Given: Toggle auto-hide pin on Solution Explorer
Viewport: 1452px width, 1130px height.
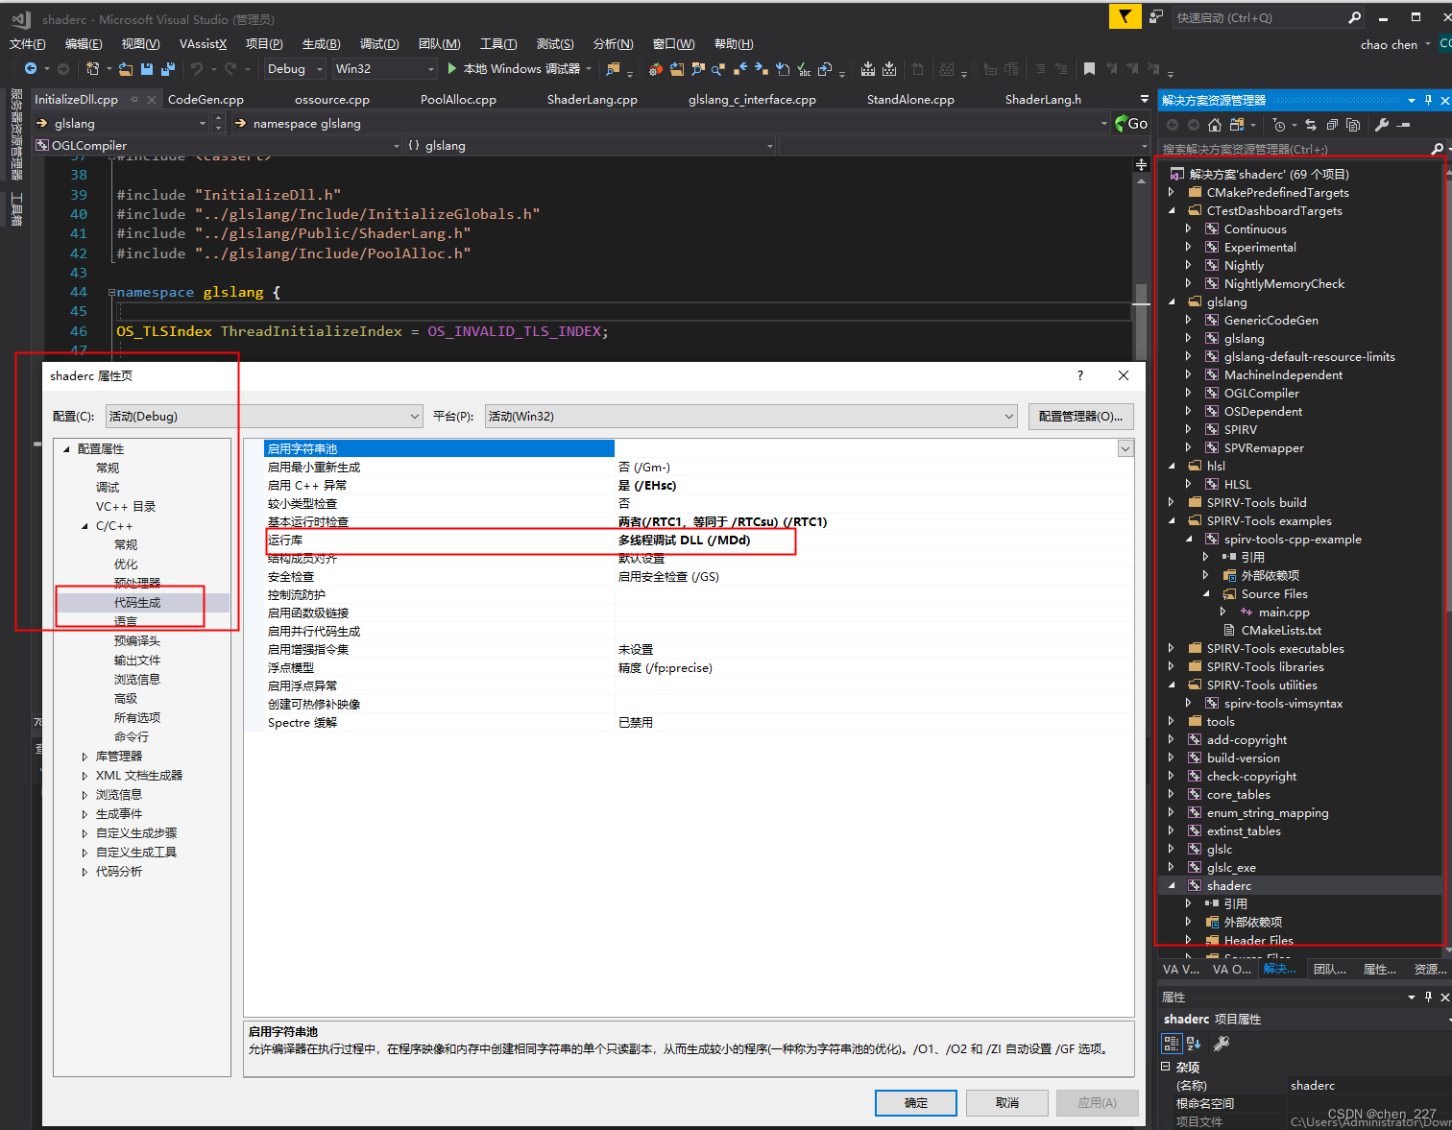Looking at the screenshot, I should [x=1428, y=100].
